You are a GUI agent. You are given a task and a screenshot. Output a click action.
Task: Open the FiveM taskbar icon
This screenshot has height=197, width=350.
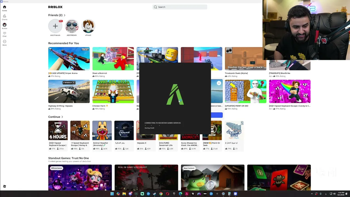[187, 194]
